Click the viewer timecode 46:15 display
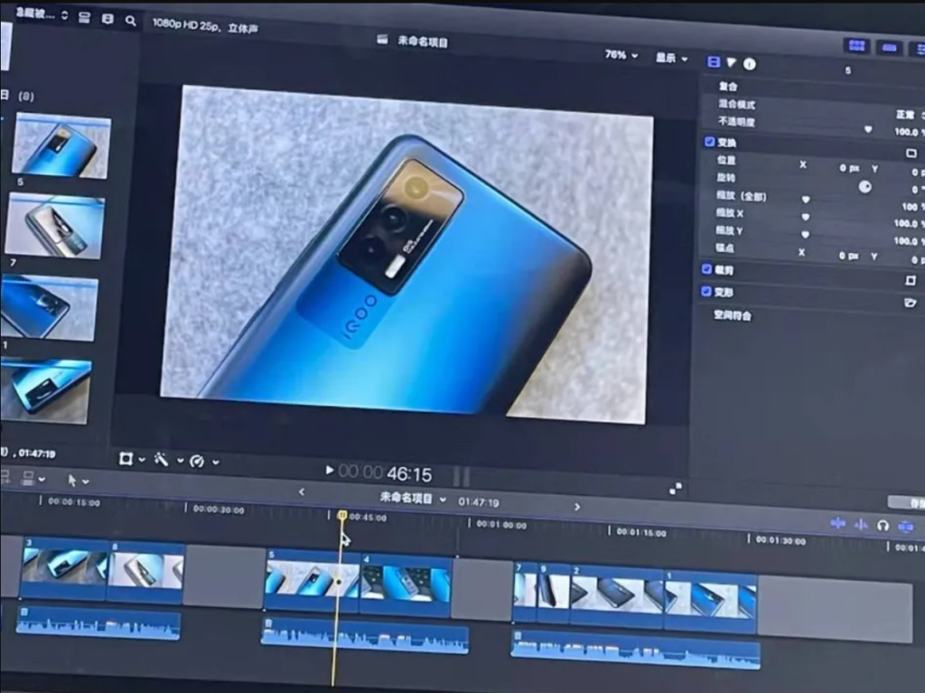 click(x=385, y=473)
